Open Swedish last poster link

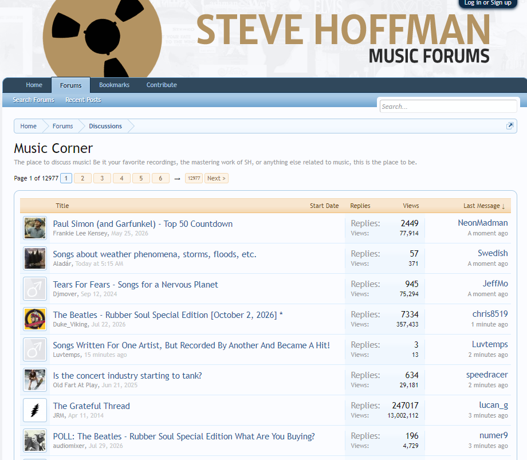pos(493,253)
